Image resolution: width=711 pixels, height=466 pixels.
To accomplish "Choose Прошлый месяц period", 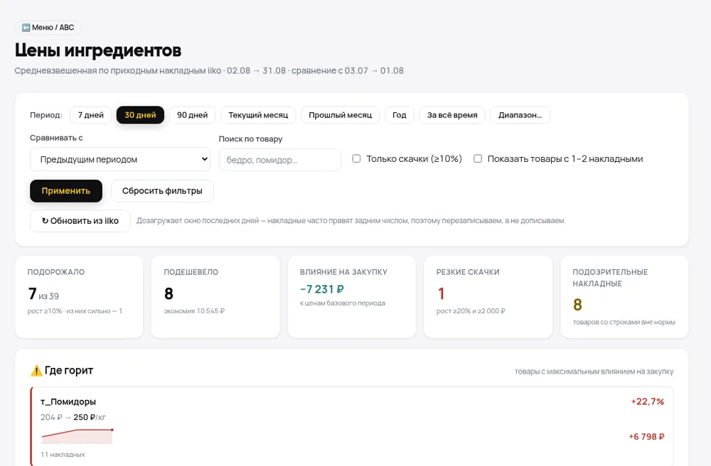I will 340,115.
